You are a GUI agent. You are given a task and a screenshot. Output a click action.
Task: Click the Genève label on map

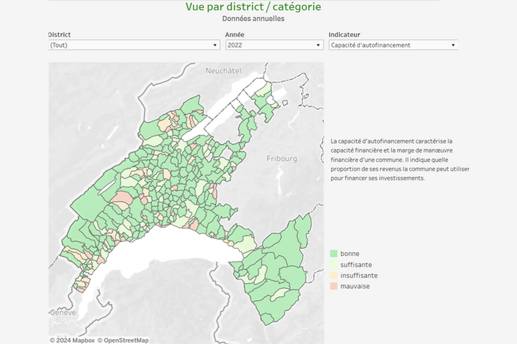(x=62, y=312)
